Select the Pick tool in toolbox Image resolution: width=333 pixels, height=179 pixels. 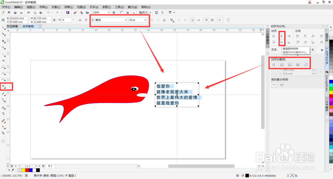click(x=3, y=27)
